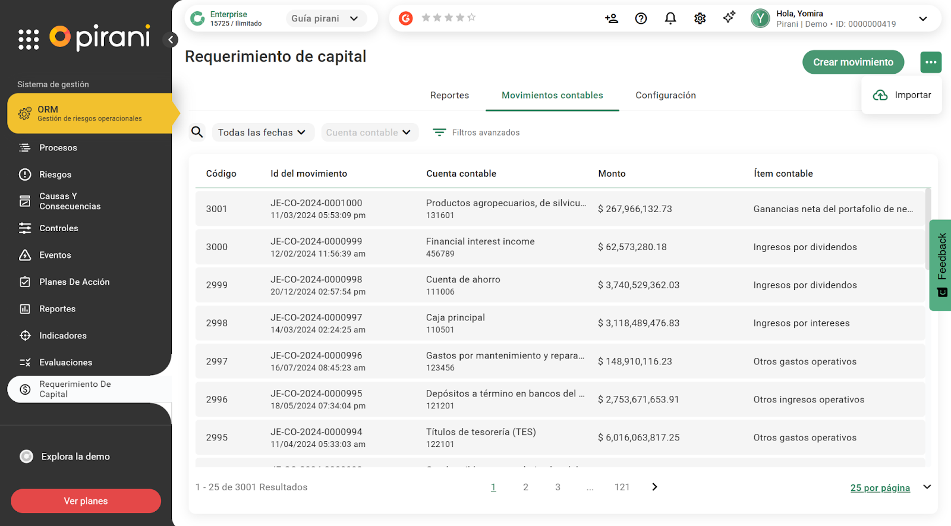Click the search magnifier icon
The width and height of the screenshot is (951, 526).
tap(197, 132)
